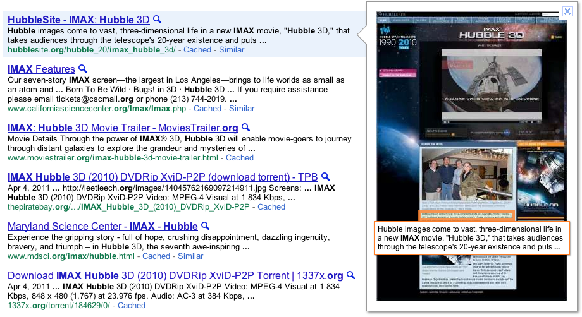582x317 pixels.
Task: Preview IMAX Features with its magnifier icon
Action: click(83, 68)
